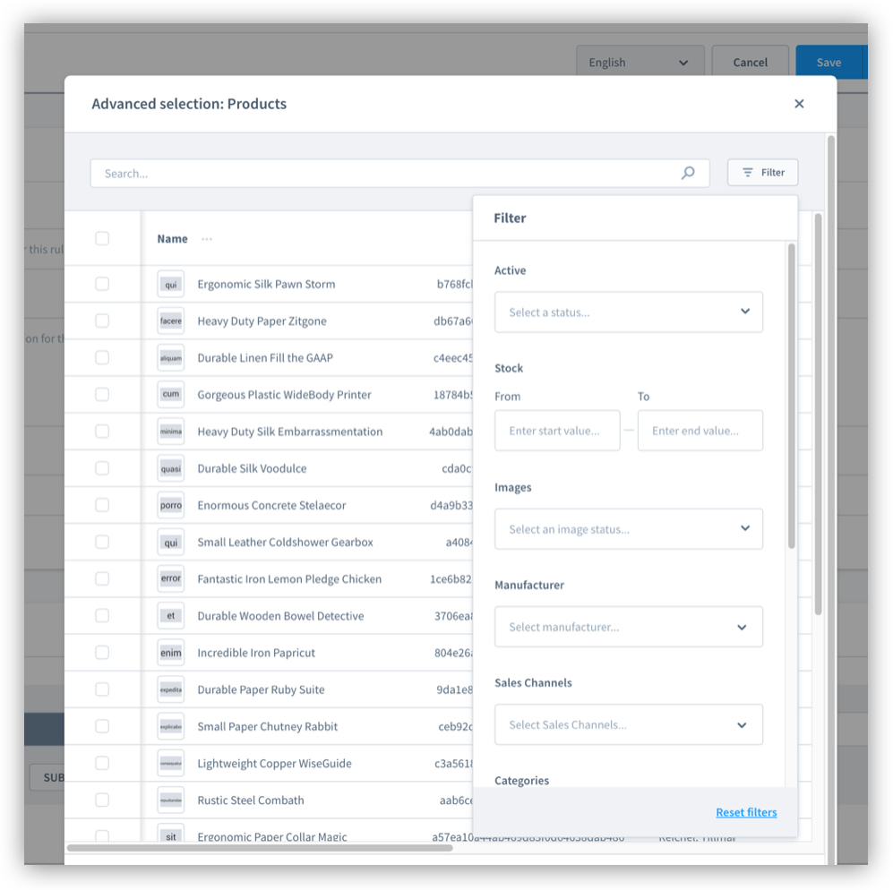Click product name Lightweight Copper WiseGuide
The image size is (893, 890).
274,764
